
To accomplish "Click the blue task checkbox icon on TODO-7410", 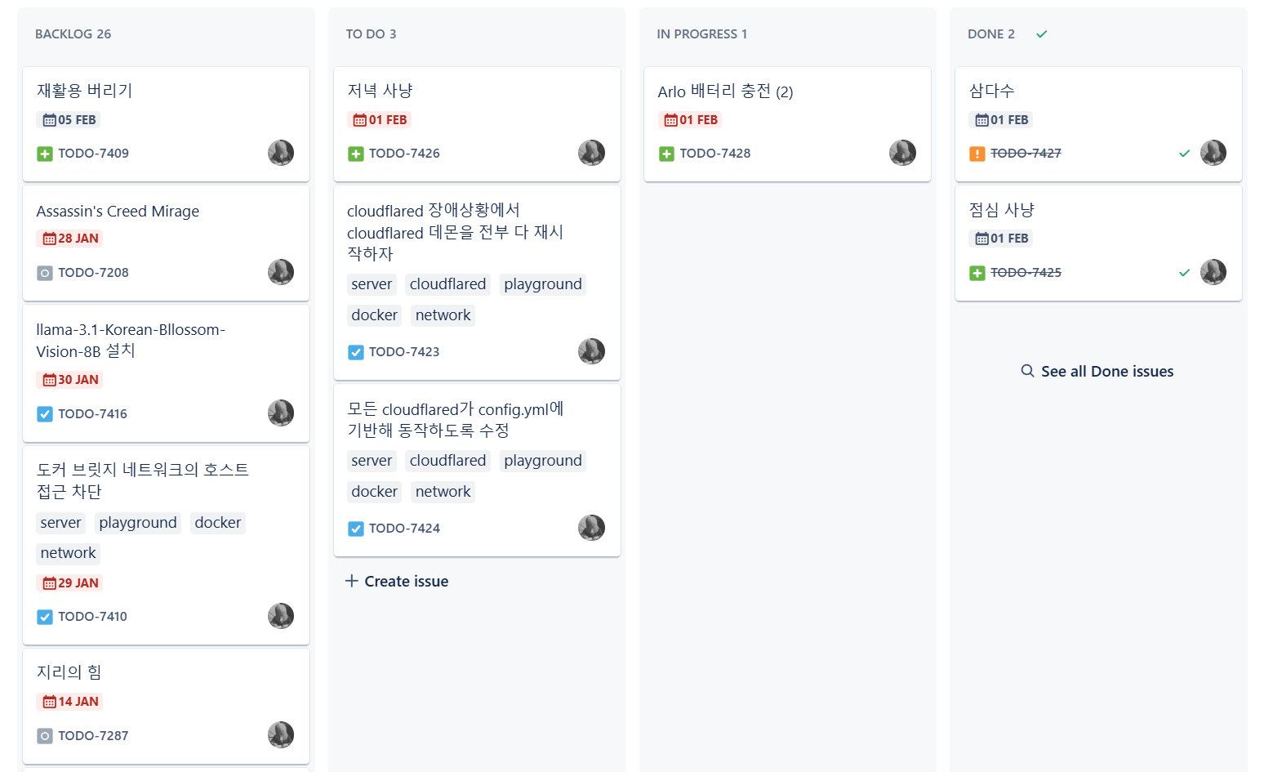I will click(x=45, y=617).
